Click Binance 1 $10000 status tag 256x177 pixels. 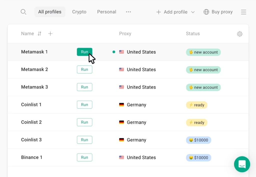[198, 158]
